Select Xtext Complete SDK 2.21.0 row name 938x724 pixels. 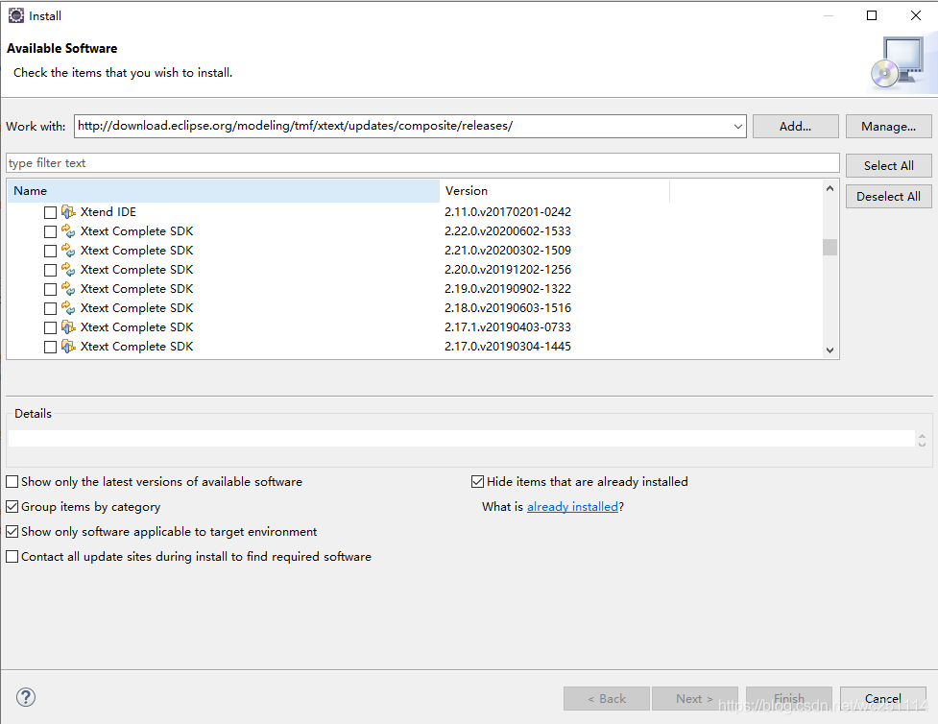point(137,250)
